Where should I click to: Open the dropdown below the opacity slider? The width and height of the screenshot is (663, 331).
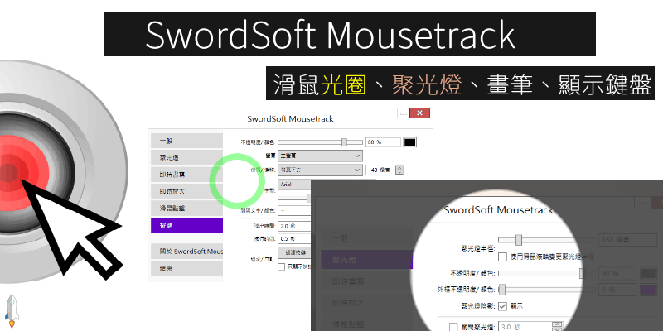coord(320,156)
